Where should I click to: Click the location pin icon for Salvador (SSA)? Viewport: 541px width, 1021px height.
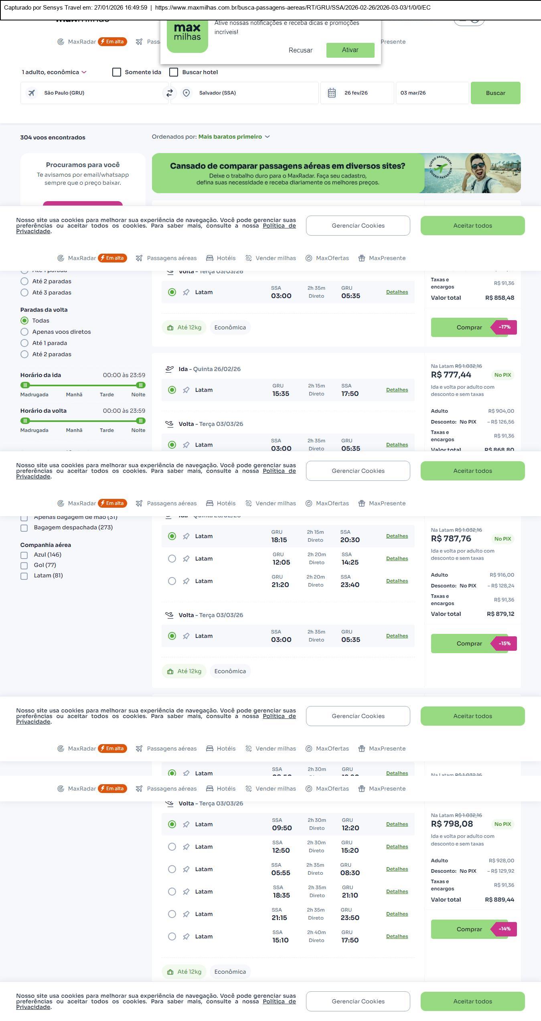[x=186, y=93]
